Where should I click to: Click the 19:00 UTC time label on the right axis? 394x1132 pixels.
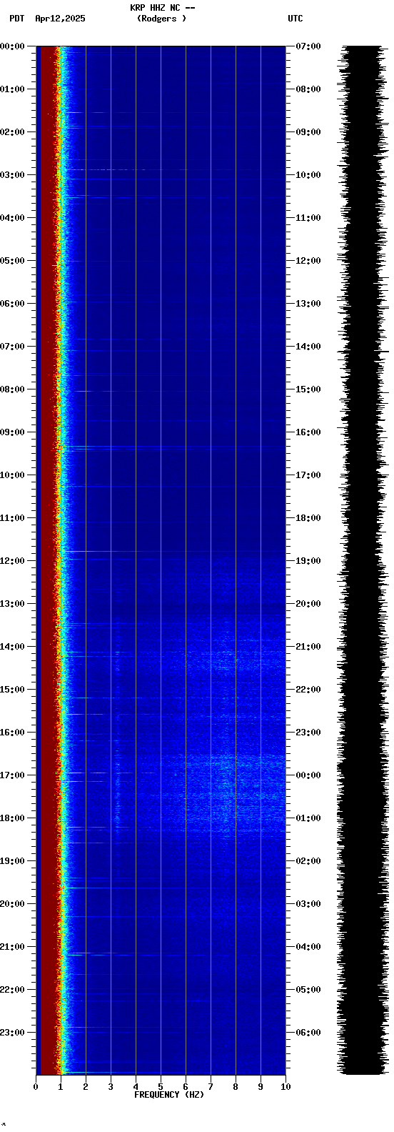308,561
